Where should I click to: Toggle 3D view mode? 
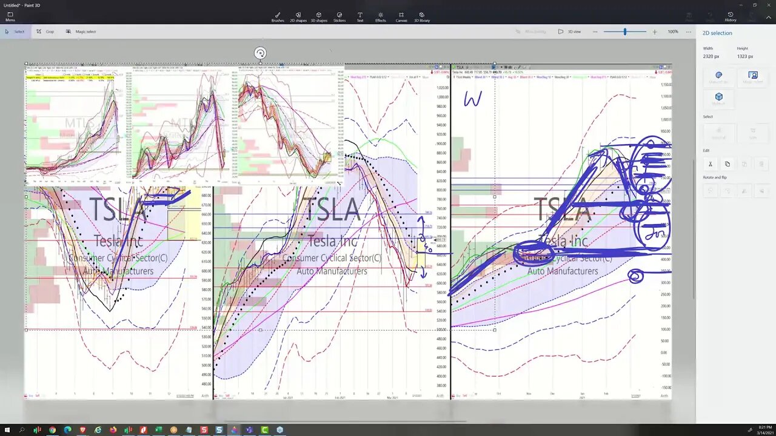pos(569,31)
